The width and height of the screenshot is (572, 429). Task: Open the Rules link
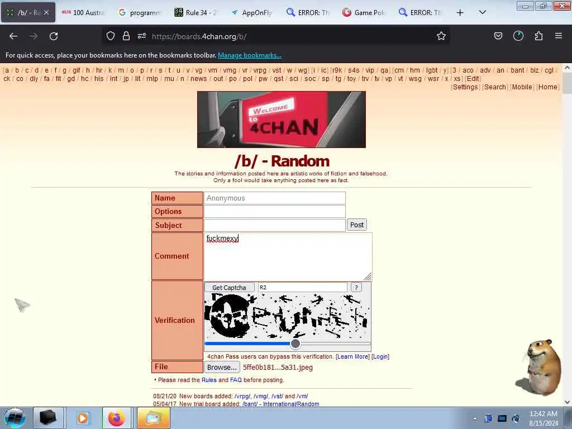pyautogui.click(x=209, y=380)
